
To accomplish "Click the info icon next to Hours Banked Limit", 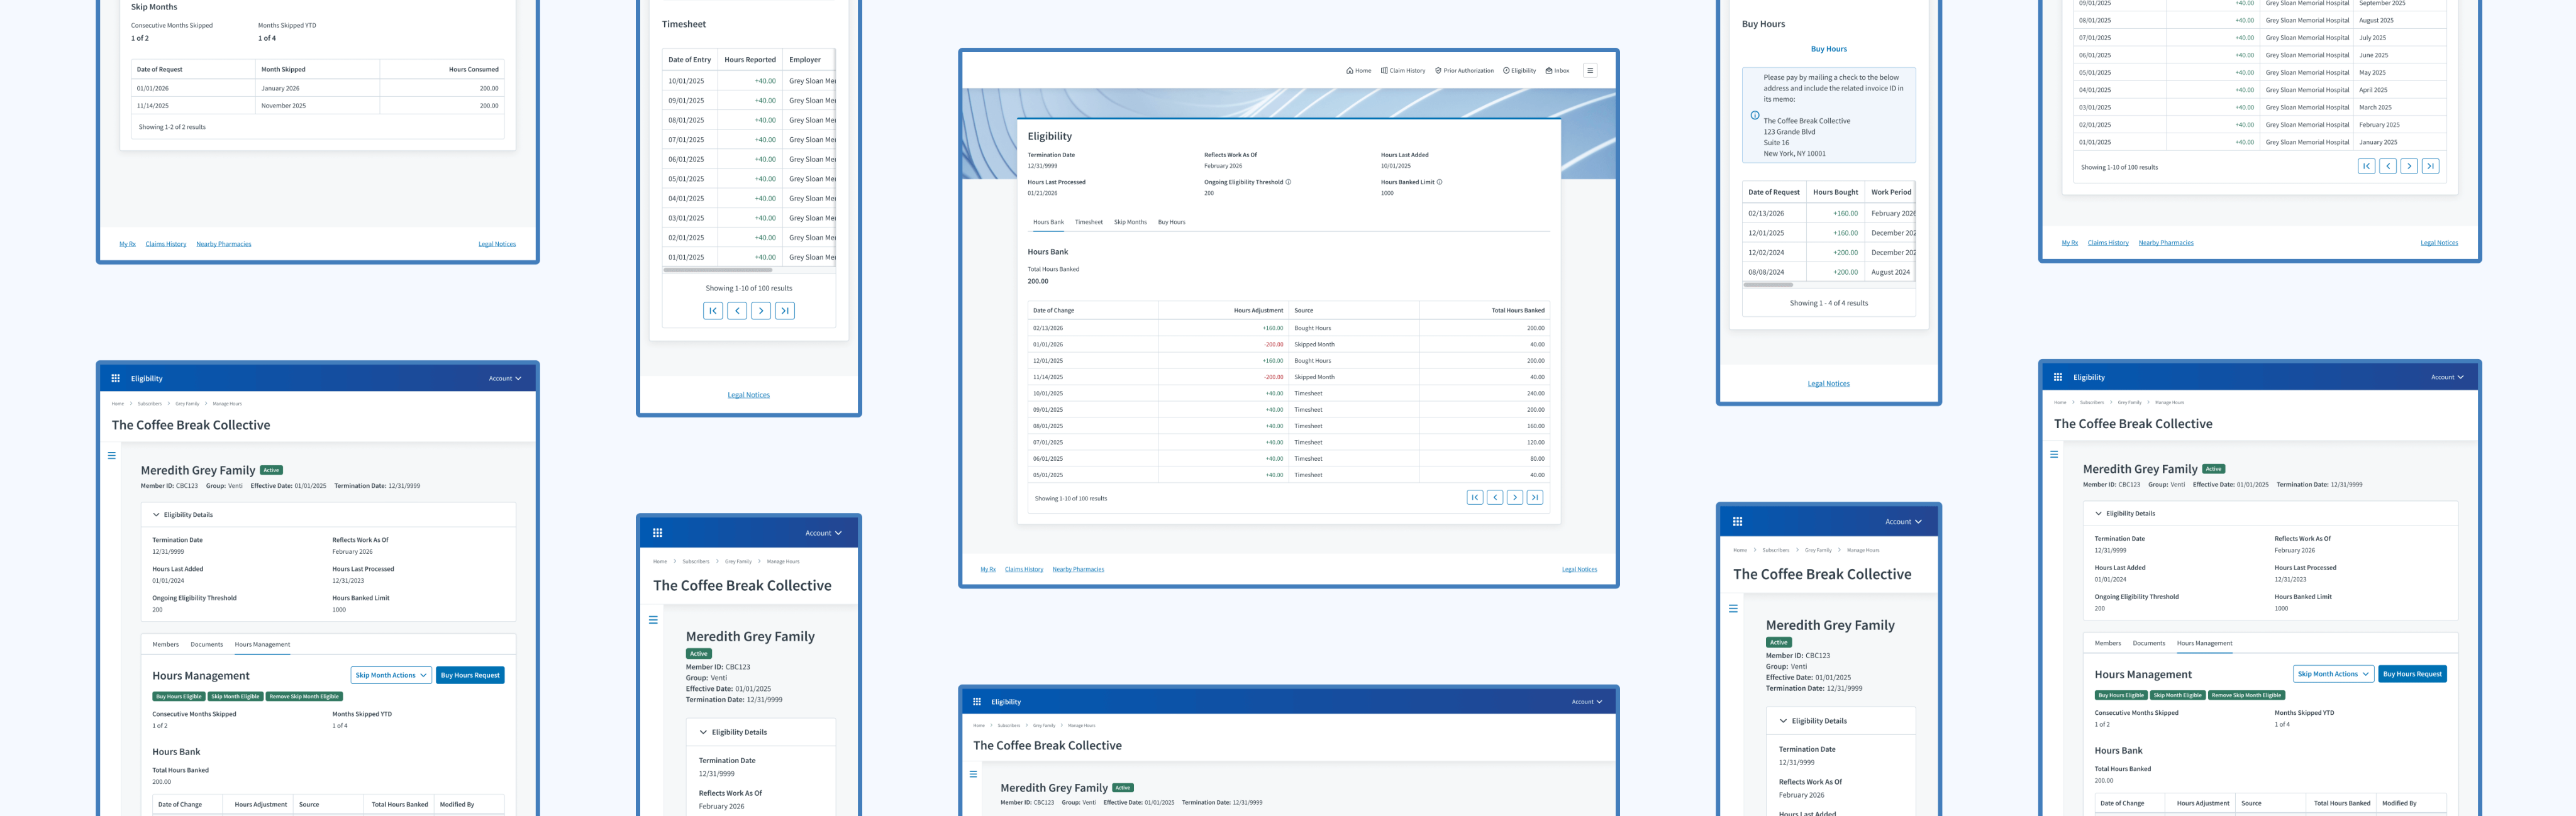I will click(x=1440, y=182).
